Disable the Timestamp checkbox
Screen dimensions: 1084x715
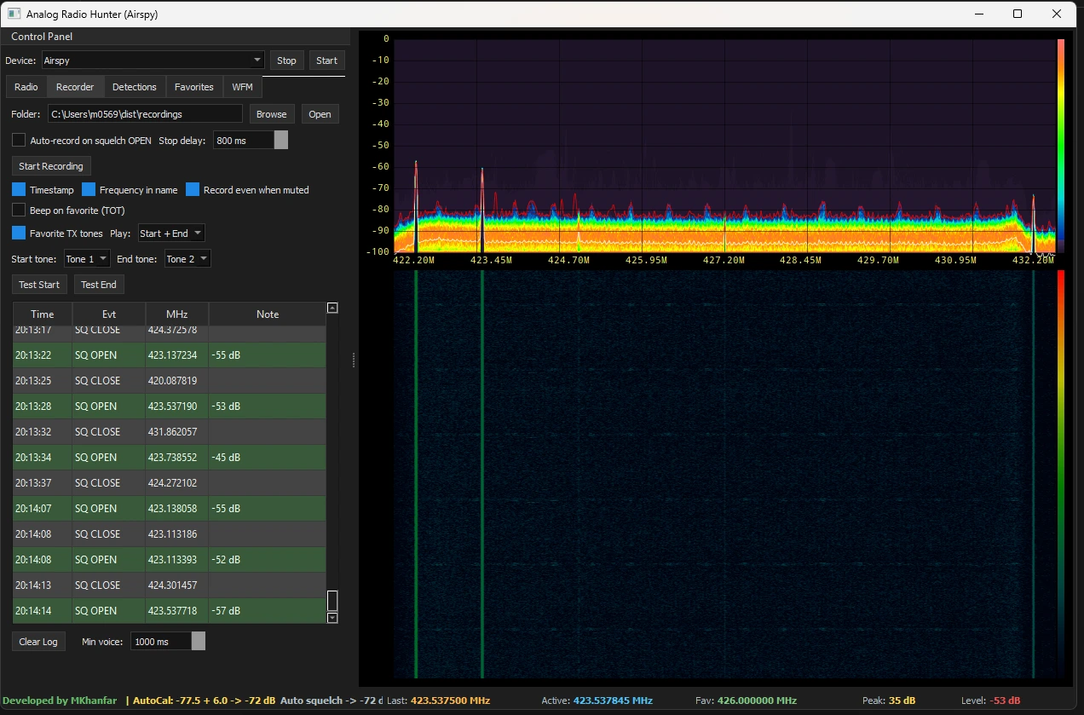[x=18, y=189]
